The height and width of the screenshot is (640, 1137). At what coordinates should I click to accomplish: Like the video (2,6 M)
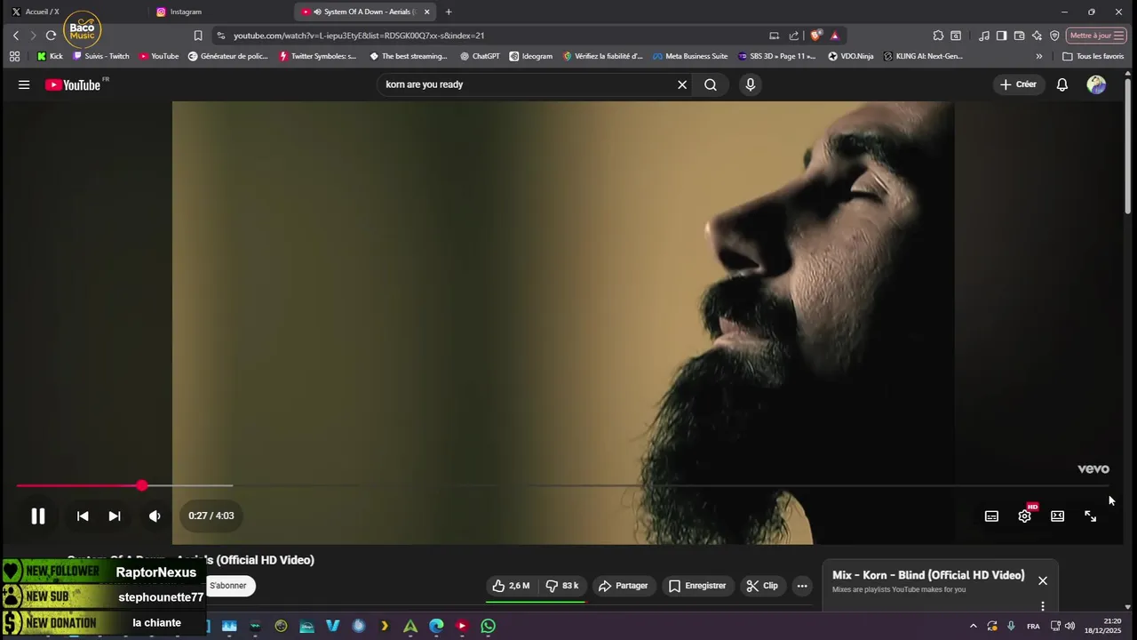click(511, 586)
